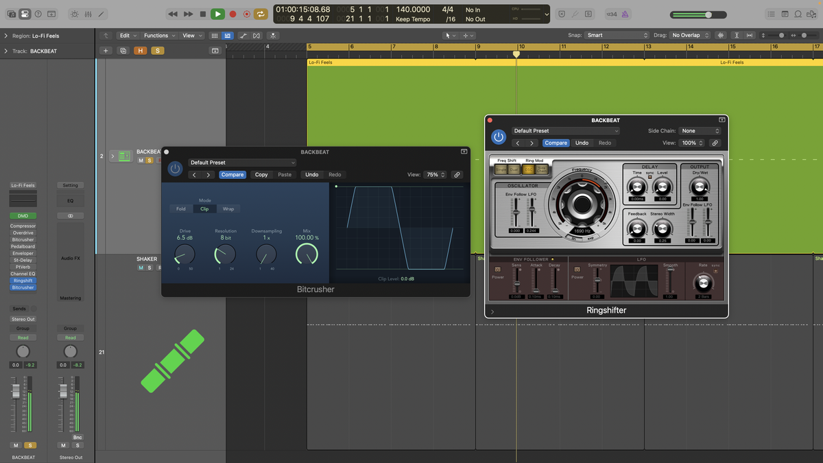The image size is (823, 463).
Task: Expand the LCD display options chevron
Action: (547, 14)
